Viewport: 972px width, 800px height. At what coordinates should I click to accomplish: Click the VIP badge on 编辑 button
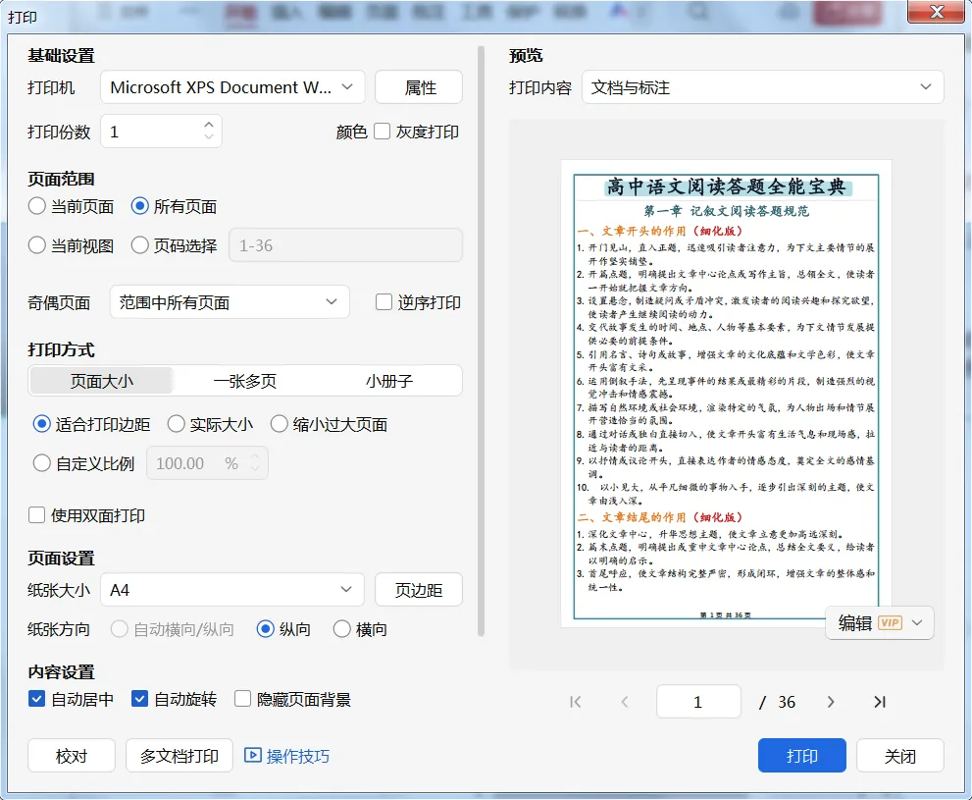pyautogui.click(x=891, y=622)
